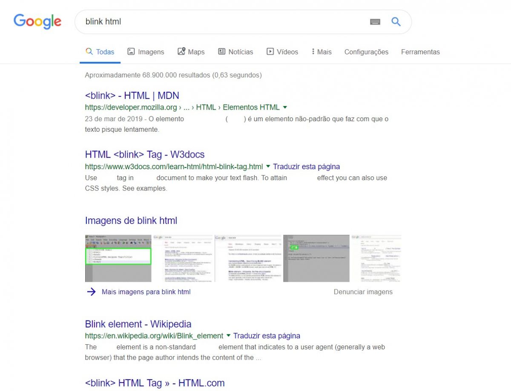The height and width of the screenshot is (391, 511).
Task: Open '<blink> HTML Tag » - HTML.com' result
Action: [155, 383]
